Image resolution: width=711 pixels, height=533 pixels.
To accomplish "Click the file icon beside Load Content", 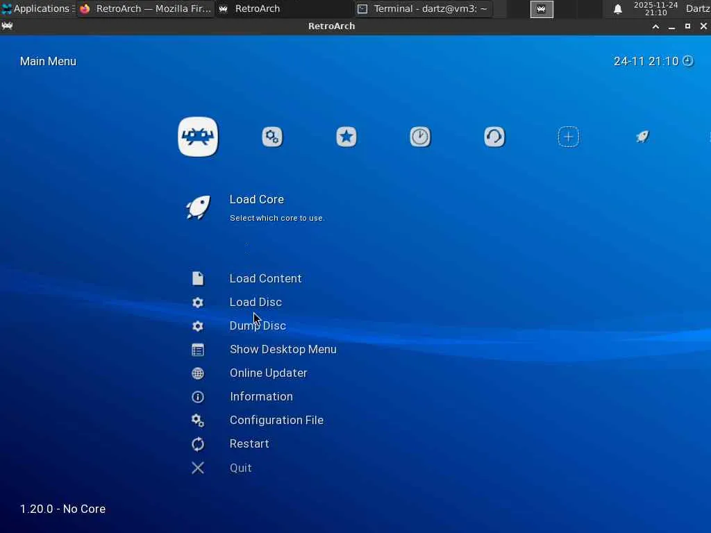I will pos(198,278).
